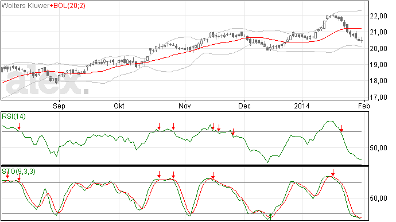The image size is (396, 222).
Task: Click the '50,00' value on the RSI axis
Action: pos(378,148)
